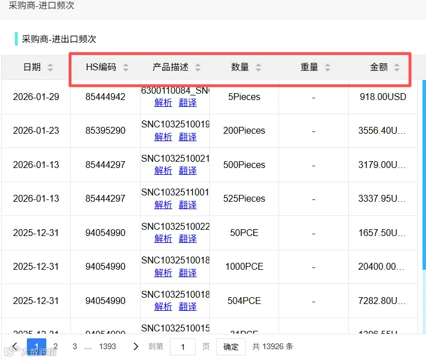Screen dimensions: 426x360
Task: Select product description SNC1032511001
Action: click(175, 192)
